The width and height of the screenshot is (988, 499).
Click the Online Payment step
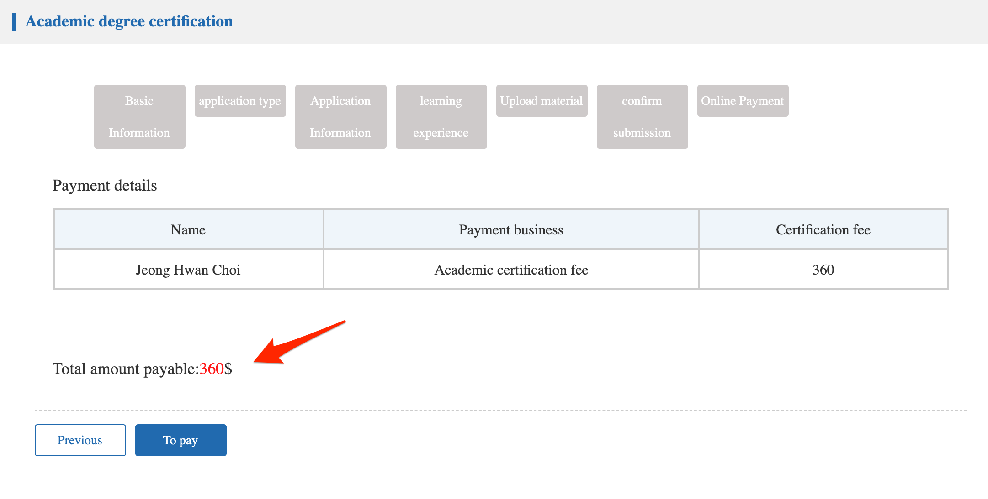click(x=743, y=101)
